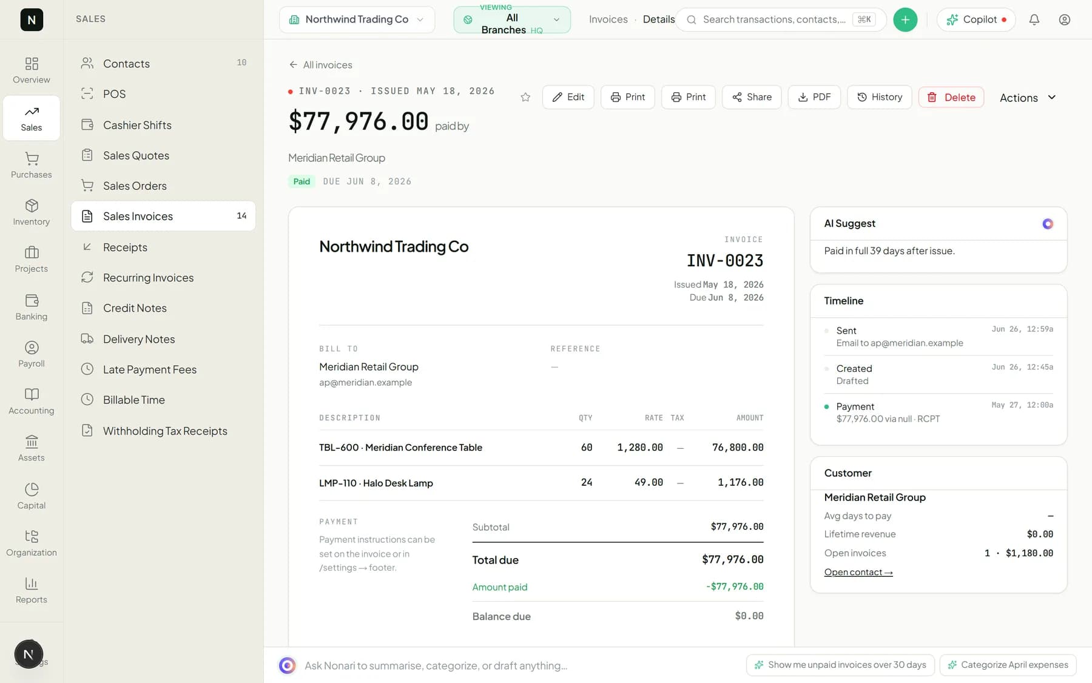This screenshot has height=683, width=1092.
Task: Open Accounting in left rail
Action: (x=32, y=401)
